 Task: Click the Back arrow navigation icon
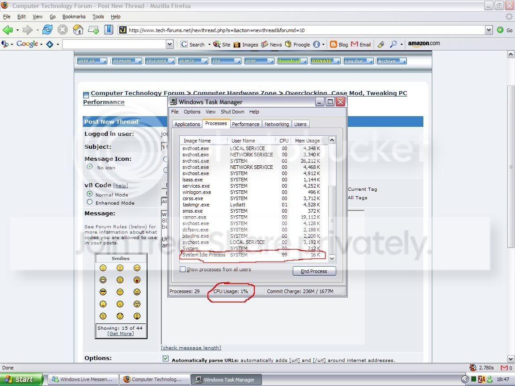[x=8, y=30]
